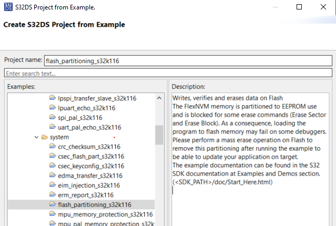Select lpuart_echo_s32k116 example
This screenshot has width=336, height=226.
tap(87, 108)
